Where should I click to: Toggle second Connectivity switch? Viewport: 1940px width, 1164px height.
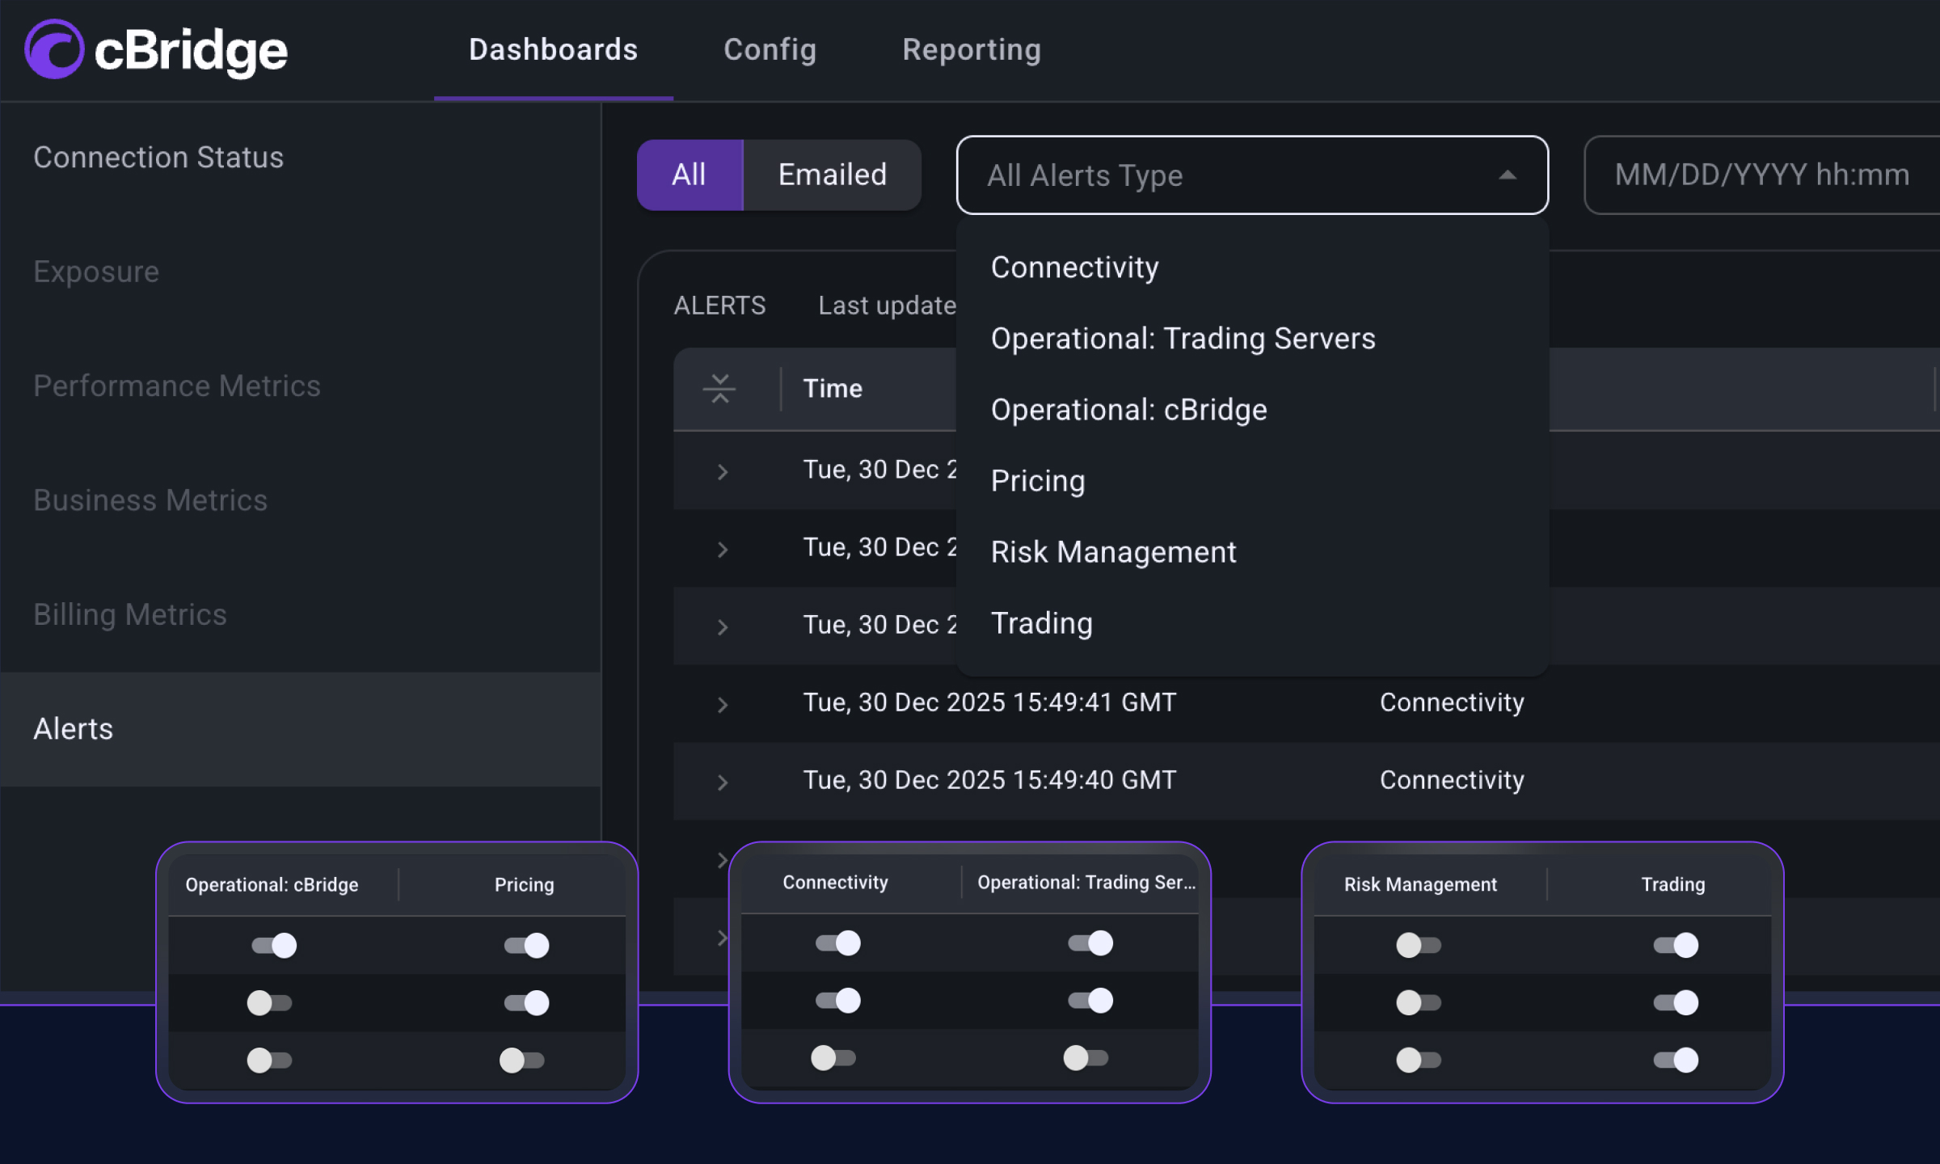click(x=837, y=1001)
